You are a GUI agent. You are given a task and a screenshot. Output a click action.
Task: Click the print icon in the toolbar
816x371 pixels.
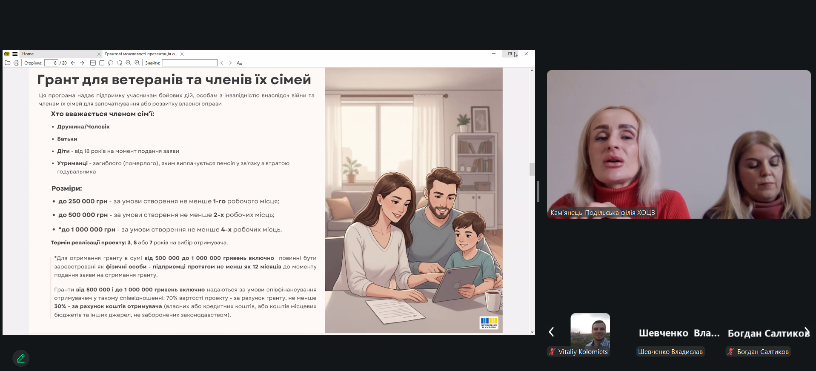[16, 63]
